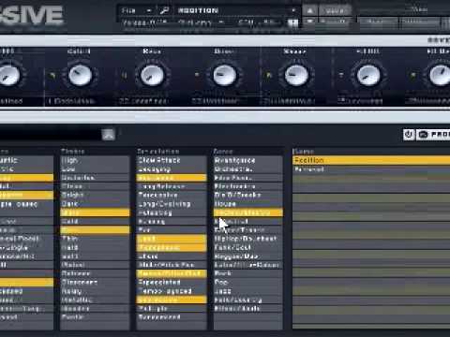This screenshot has width=450, height=337.
Task: Select the Avantgarde genre
Action: point(248,160)
